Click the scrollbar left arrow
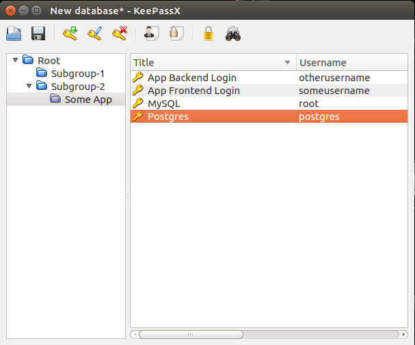 (x=135, y=335)
